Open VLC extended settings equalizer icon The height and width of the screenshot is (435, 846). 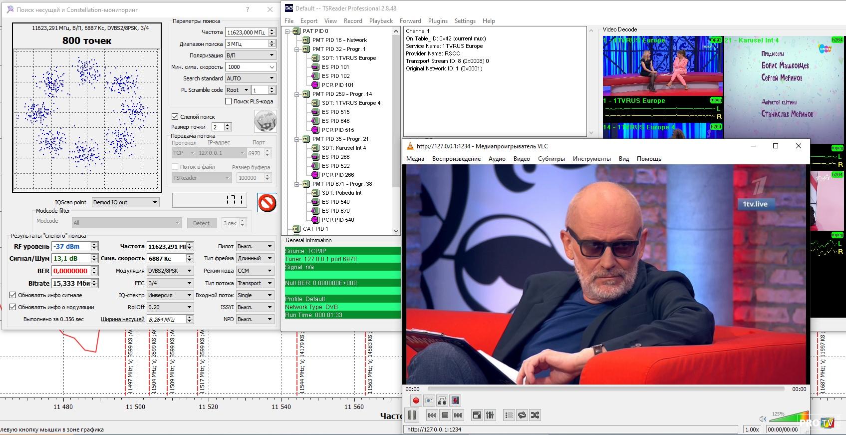pyautogui.click(x=490, y=415)
